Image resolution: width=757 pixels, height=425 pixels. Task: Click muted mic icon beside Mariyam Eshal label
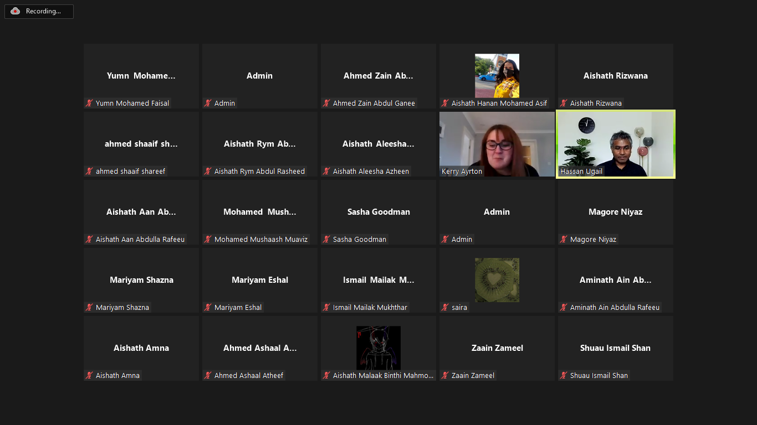click(x=208, y=307)
